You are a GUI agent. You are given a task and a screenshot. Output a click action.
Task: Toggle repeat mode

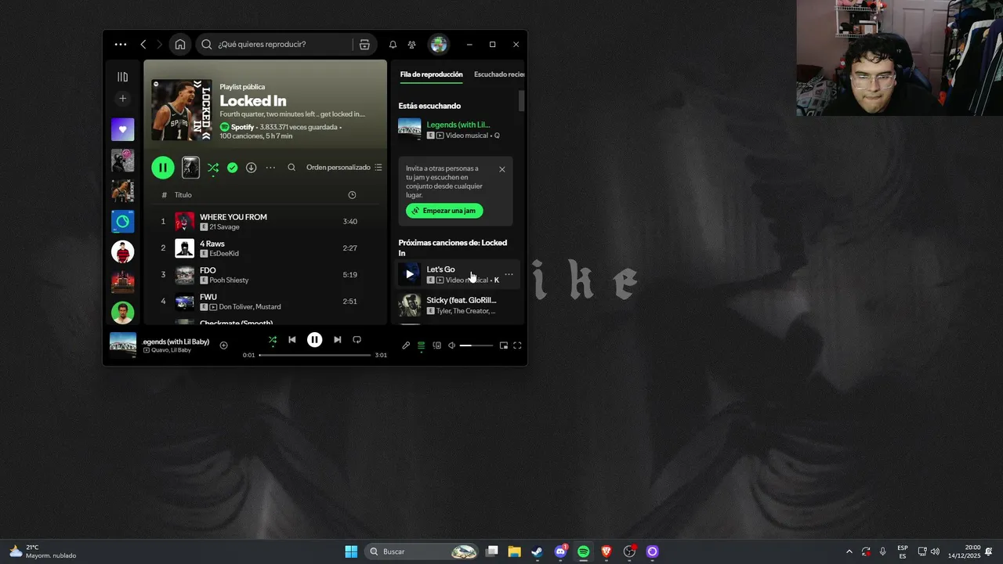tap(357, 340)
